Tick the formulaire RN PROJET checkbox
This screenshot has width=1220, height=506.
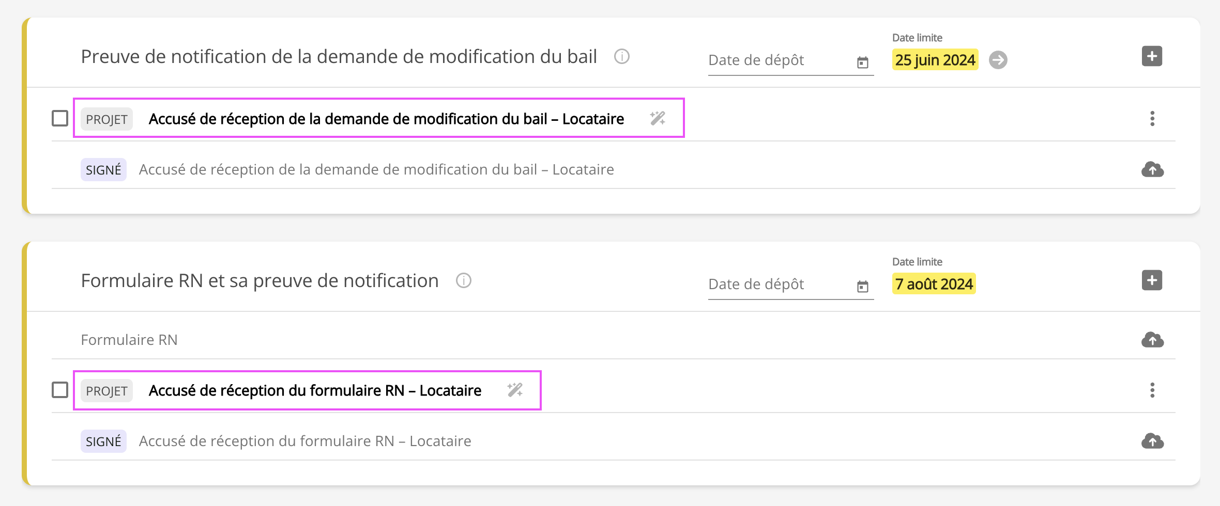[x=60, y=390]
